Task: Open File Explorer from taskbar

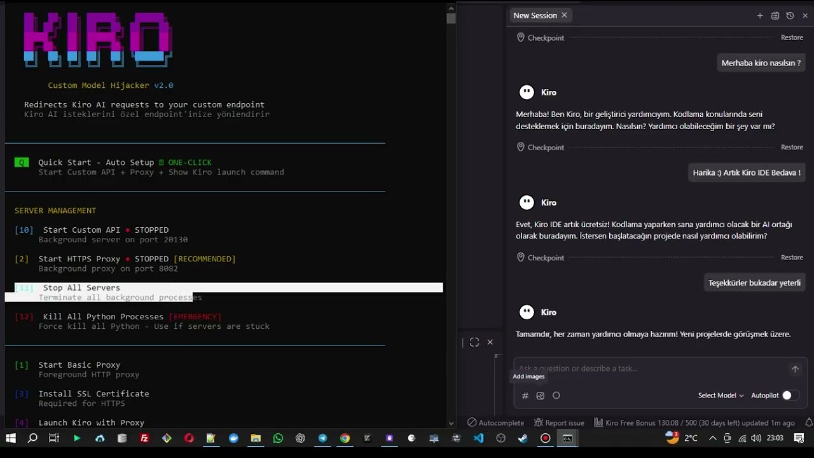Action: point(256,438)
